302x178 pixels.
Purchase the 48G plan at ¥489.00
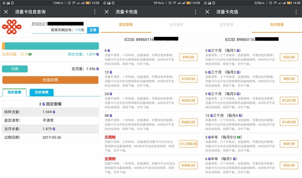[188, 122]
